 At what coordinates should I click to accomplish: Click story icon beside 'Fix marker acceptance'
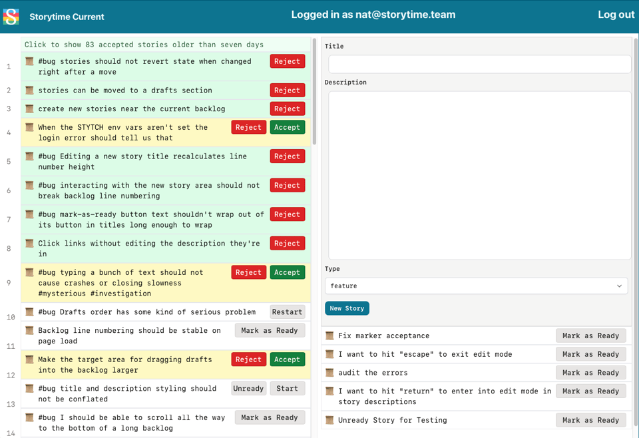click(329, 335)
